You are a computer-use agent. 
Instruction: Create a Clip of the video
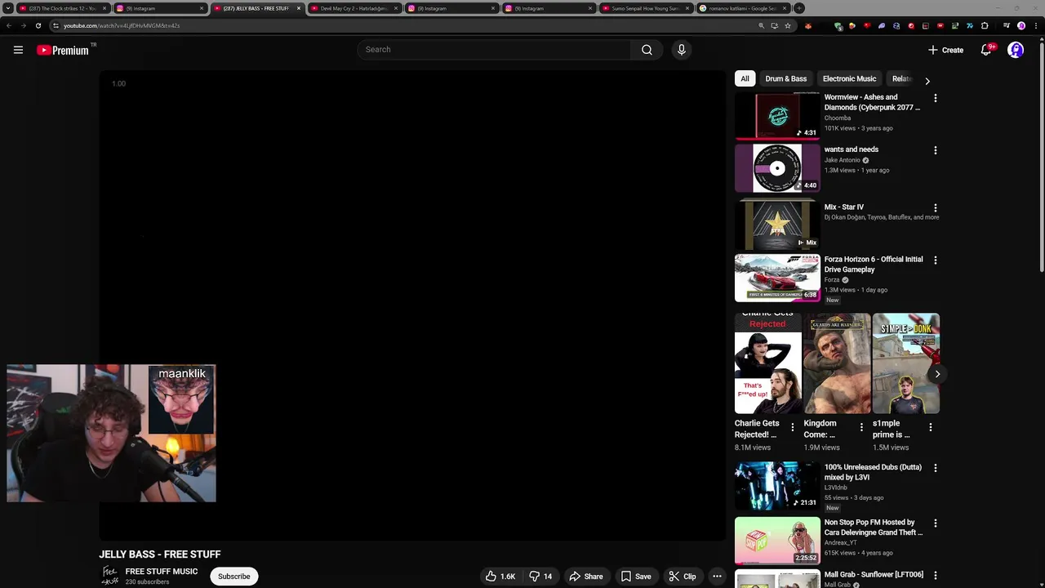(x=683, y=577)
